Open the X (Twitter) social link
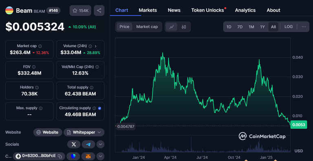Screen dimensions: 313x161 (x=74, y=144)
